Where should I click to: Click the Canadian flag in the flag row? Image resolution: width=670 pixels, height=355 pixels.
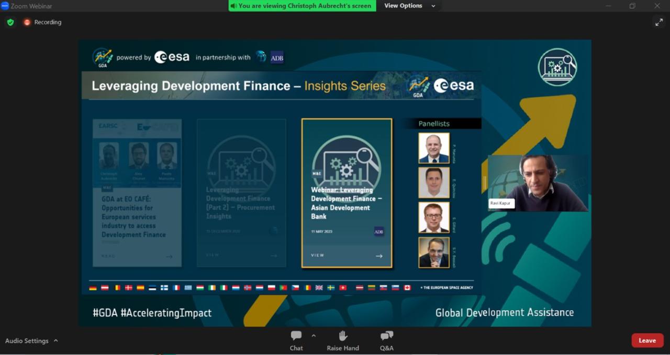click(x=407, y=288)
